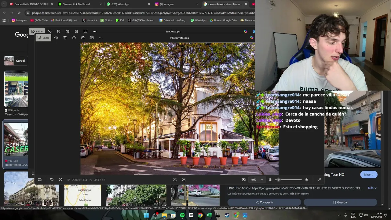
Task: Switch to the Instagram browser tab
Action: pyautogui.click(x=176, y=4)
